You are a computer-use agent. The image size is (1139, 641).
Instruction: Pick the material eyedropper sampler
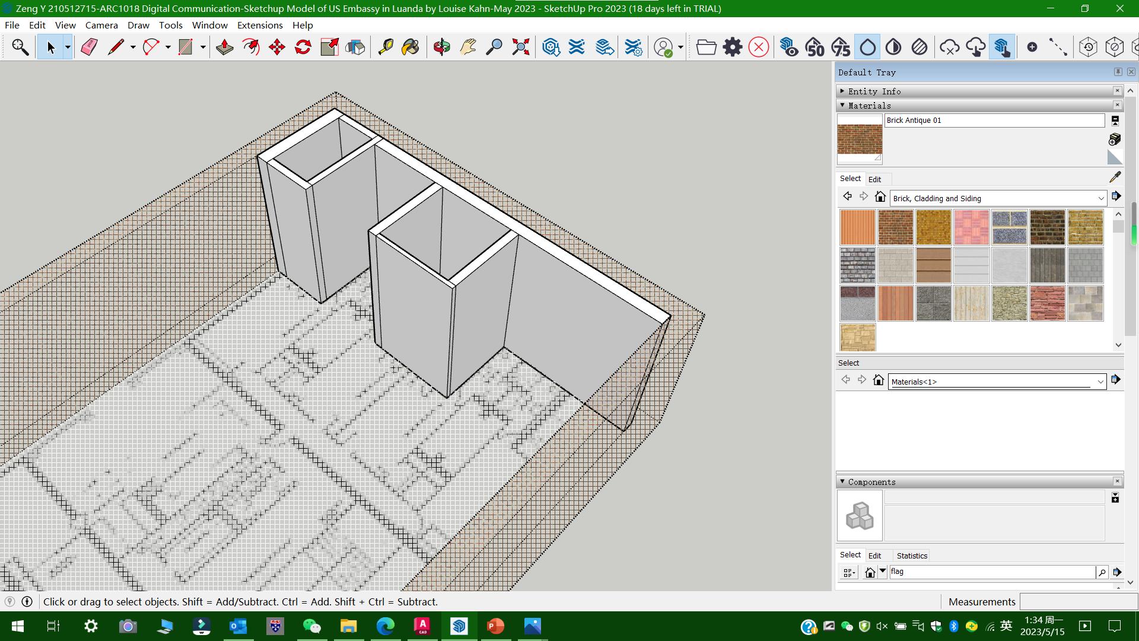[x=1115, y=177]
